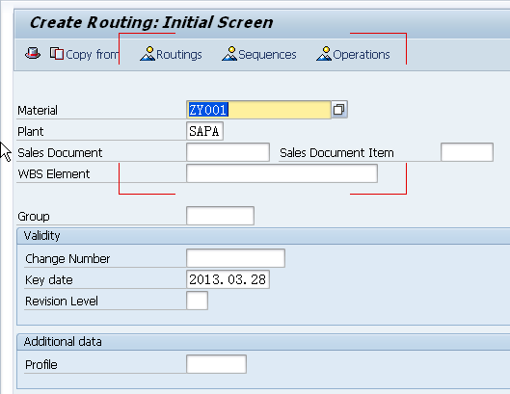Click the Copy from icon

click(x=57, y=54)
